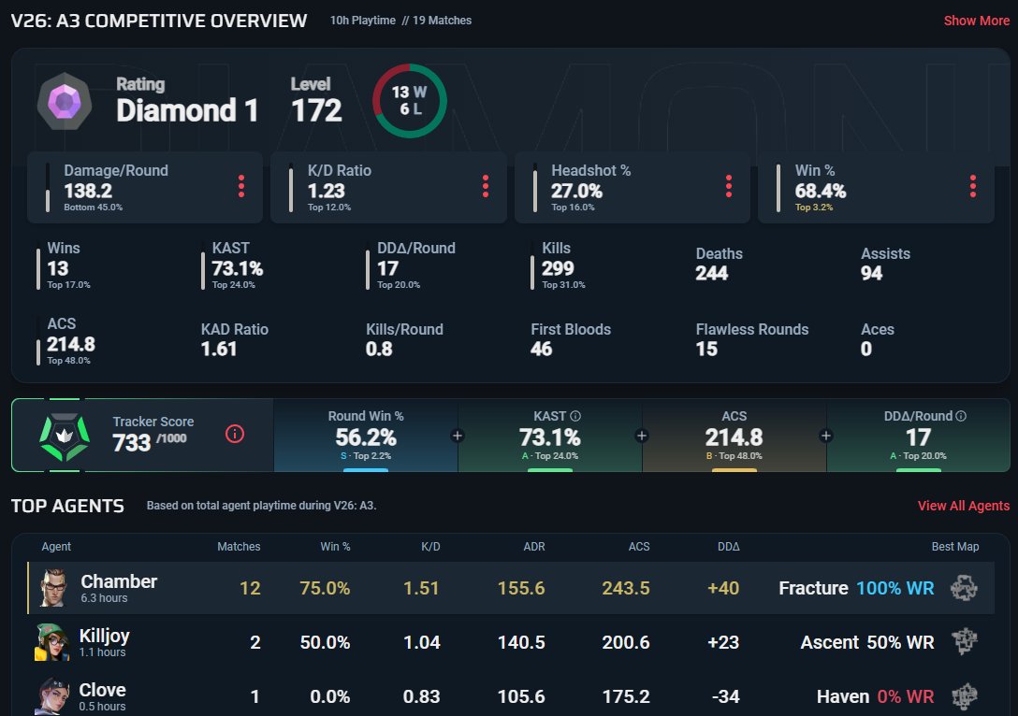
Task: Click the Fracture map icon
Action: click(x=964, y=588)
